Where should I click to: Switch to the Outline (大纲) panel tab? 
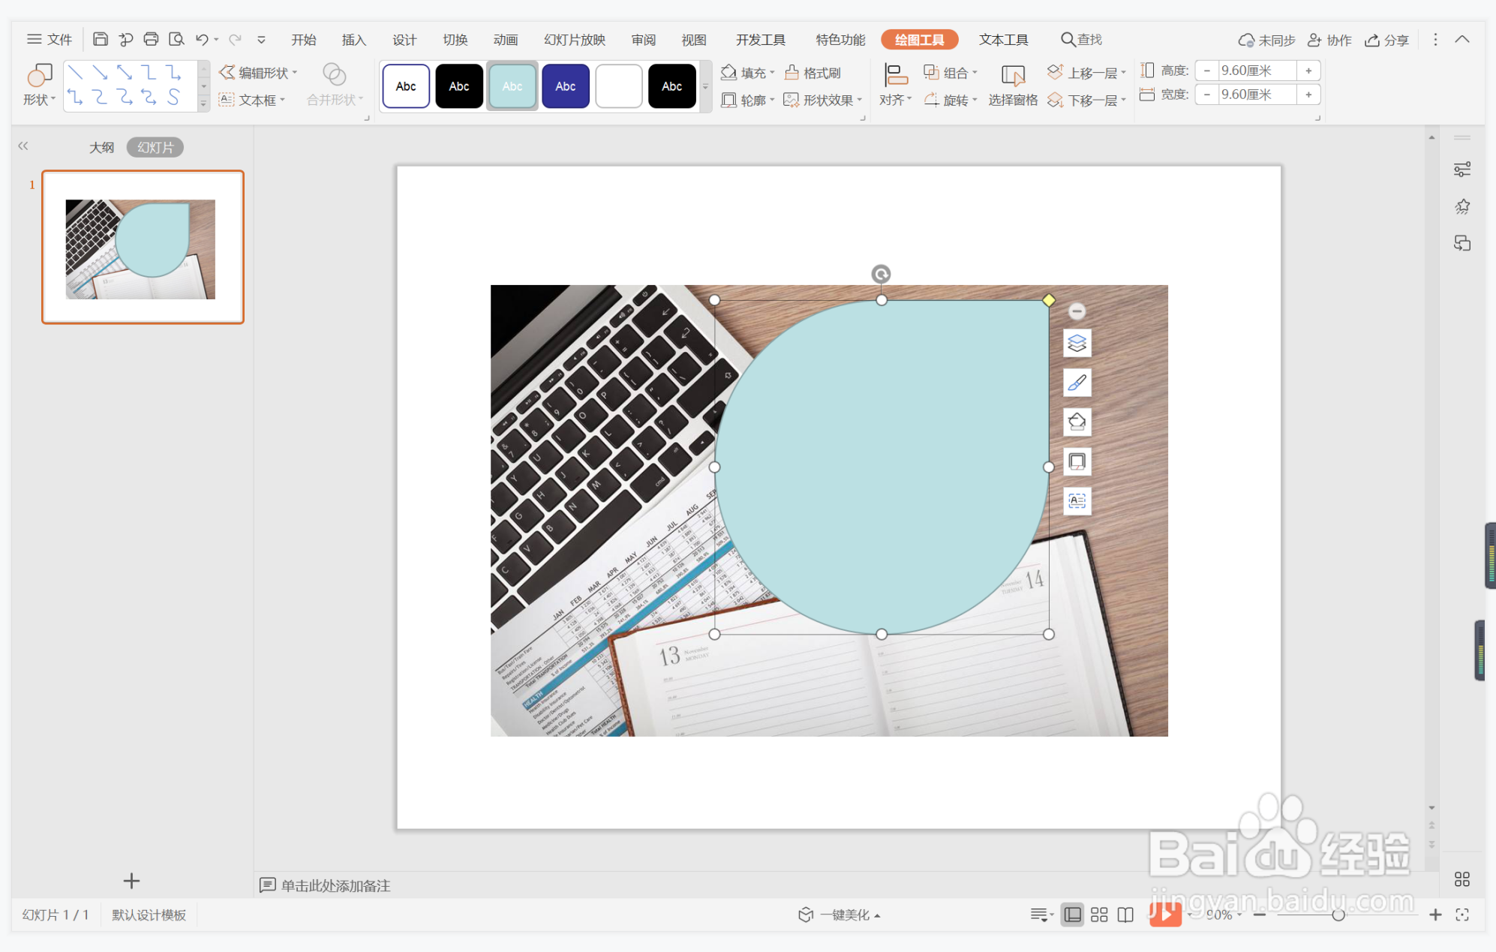pyautogui.click(x=101, y=147)
